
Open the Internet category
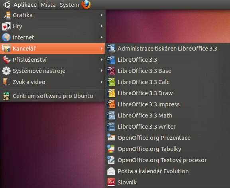point(53,37)
